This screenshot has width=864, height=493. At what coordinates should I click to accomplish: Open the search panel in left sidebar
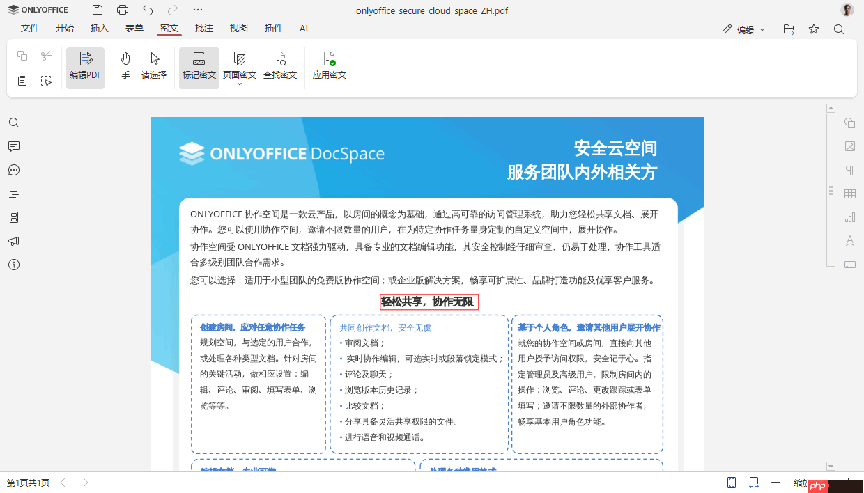click(x=13, y=122)
